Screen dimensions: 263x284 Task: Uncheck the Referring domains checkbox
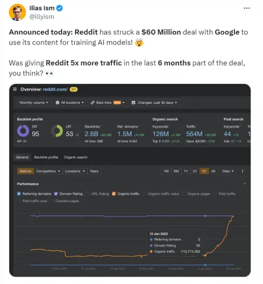tap(19, 194)
